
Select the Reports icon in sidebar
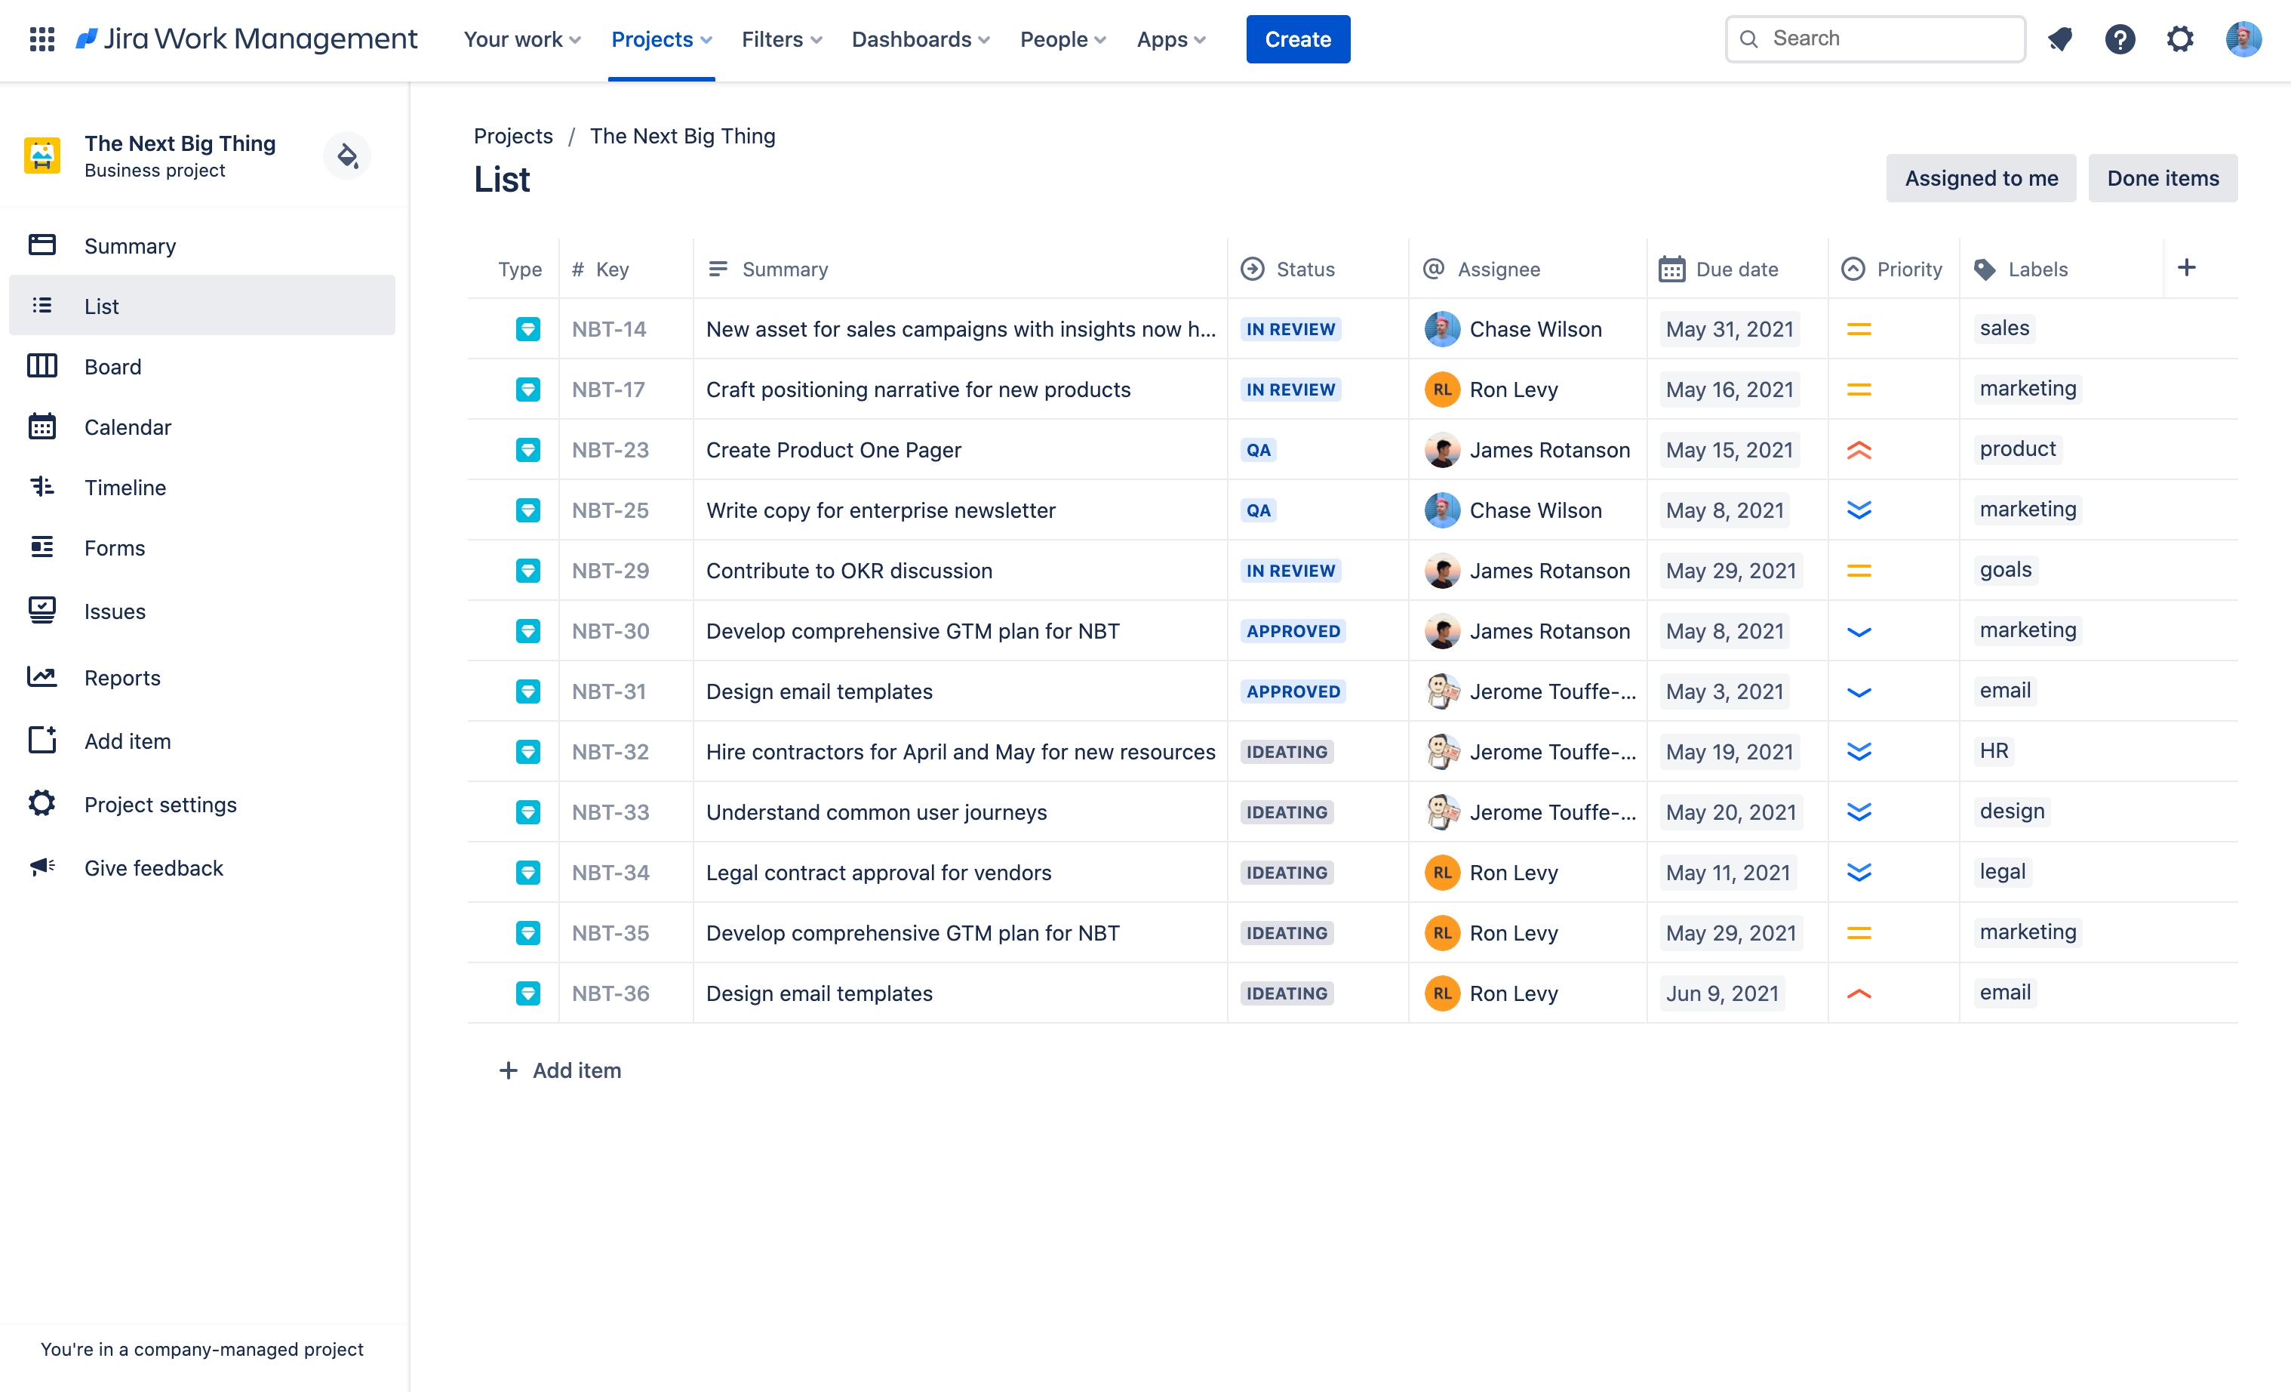(42, 678)
